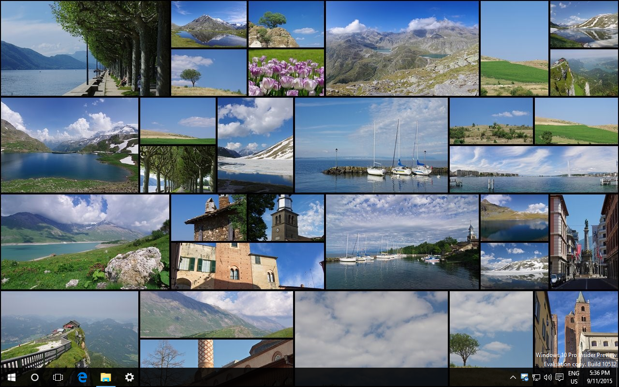Open the Action Center notifications icon
This screenshot has height=387, width=619.
(560, 377)
